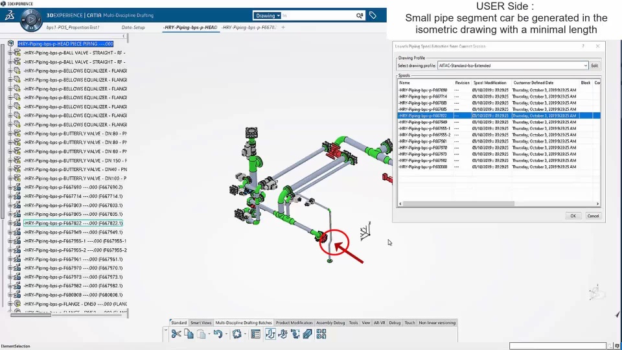Click the 3D box drafting icon
The width and height of the screenshot is (622, 350).
coord(307,334)
